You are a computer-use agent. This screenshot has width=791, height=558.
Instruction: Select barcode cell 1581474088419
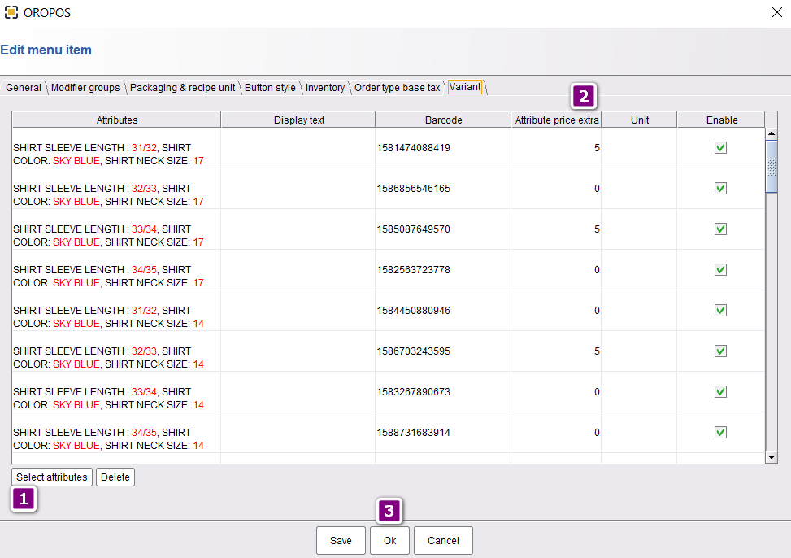pyautogui.click(x=443, y=147)
